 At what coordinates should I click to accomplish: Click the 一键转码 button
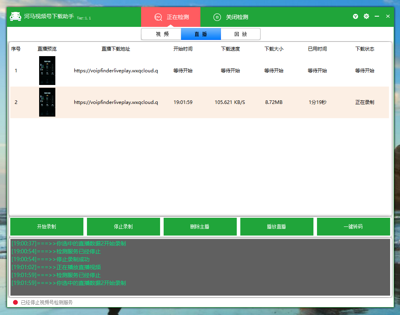353,226
